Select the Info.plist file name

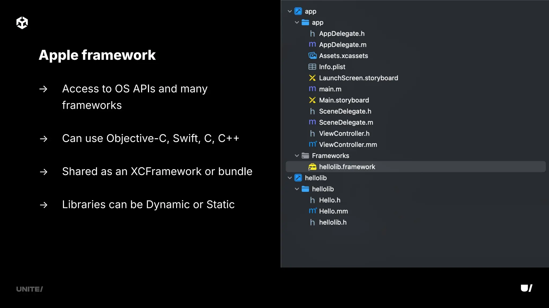[332, 67]
